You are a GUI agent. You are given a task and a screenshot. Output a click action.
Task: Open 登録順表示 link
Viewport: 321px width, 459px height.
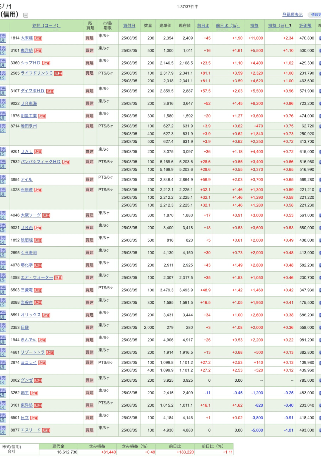coord(292,15)
